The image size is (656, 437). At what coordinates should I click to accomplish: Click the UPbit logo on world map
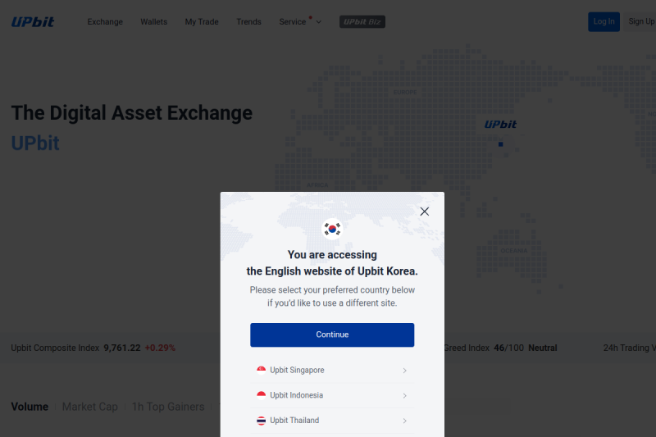coord(500,124)
